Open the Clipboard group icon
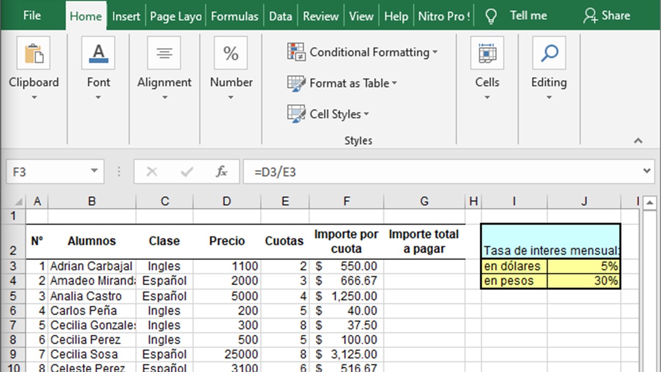 tap(34, 53)
